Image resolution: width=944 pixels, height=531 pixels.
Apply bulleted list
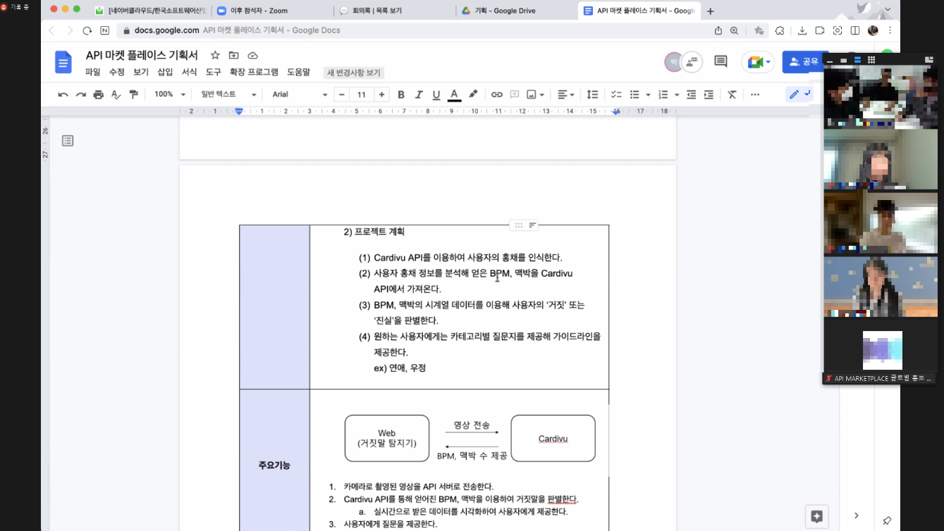coord(635,94)
